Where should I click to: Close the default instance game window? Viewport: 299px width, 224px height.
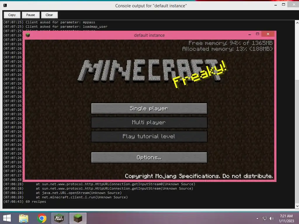[x=268, y=34]
